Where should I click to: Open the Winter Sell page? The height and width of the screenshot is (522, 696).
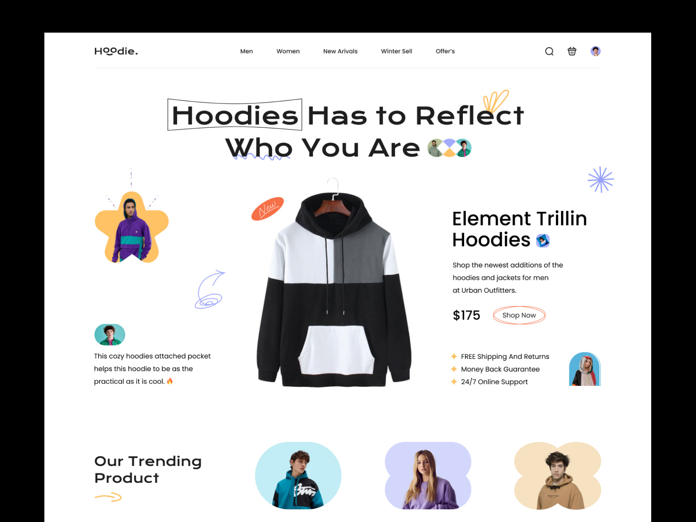pyautogui.click(x=397, y=51)
